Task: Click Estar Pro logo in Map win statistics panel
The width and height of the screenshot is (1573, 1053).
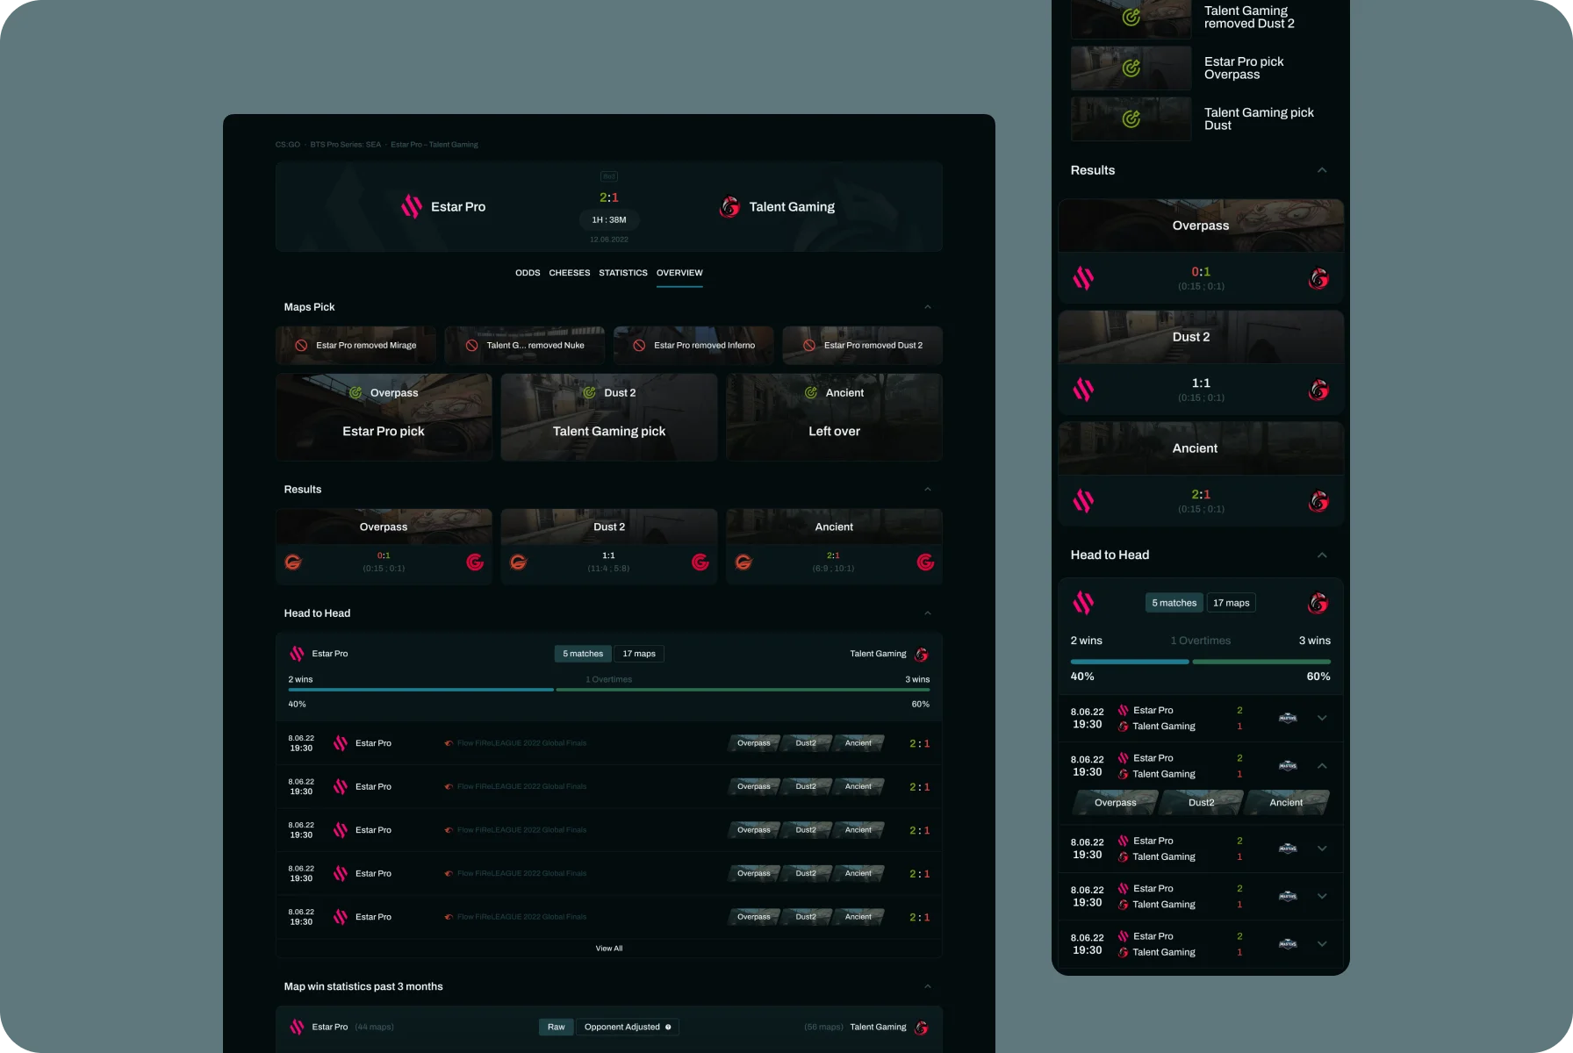Action: click(297, 1028)
